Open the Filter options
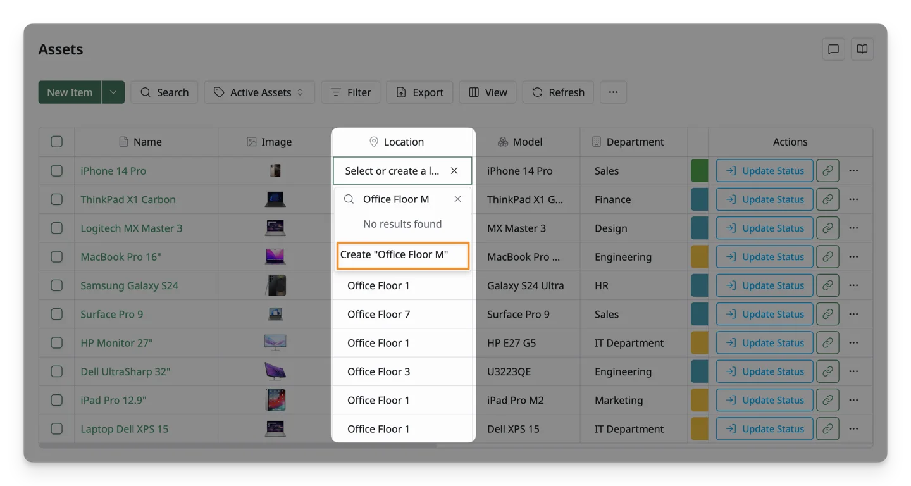Image resolution: width=911 pixels, height=486 pixels. [x=350, y=92]
